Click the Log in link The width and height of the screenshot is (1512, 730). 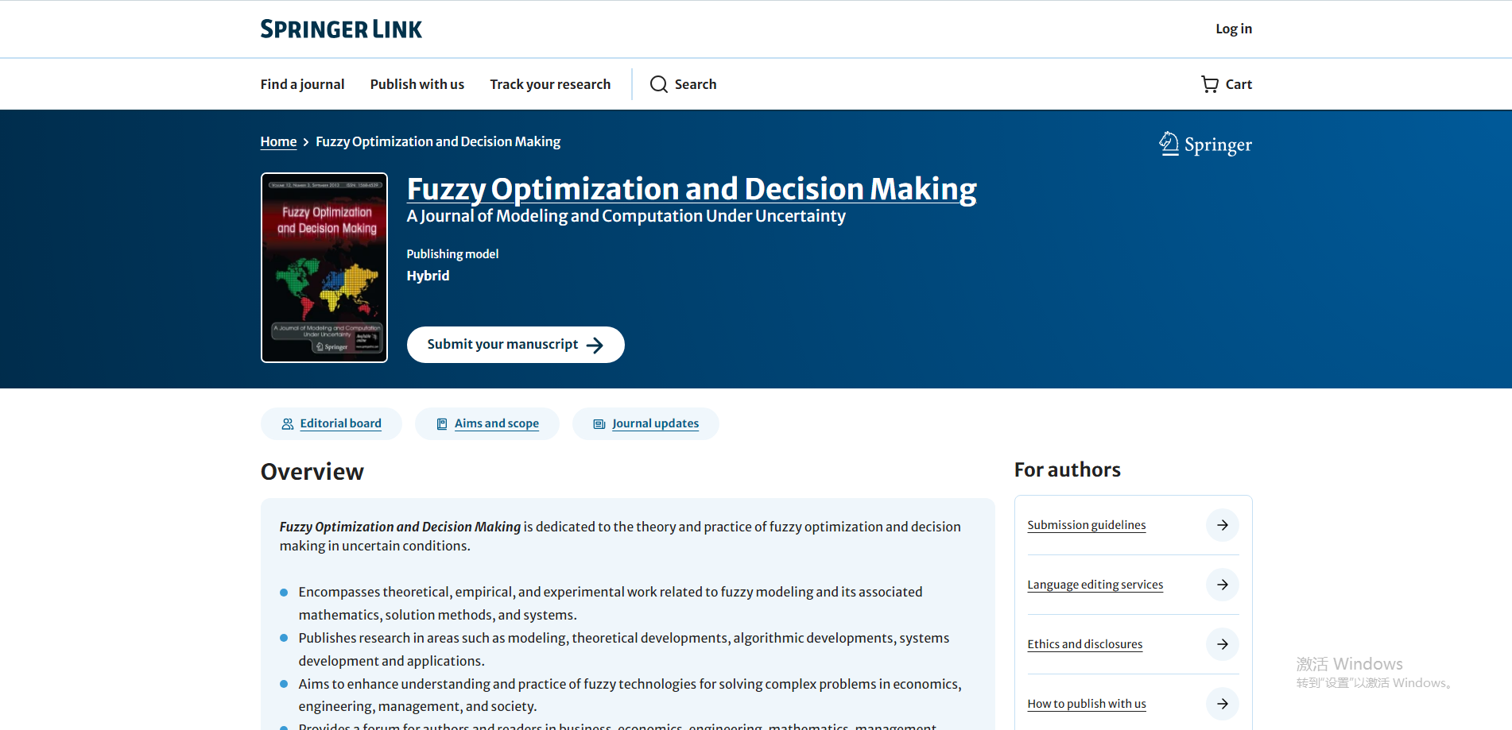click(1233, 29)
